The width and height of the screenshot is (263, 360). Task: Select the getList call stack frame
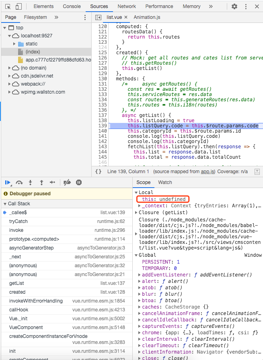tap(17, 283)
